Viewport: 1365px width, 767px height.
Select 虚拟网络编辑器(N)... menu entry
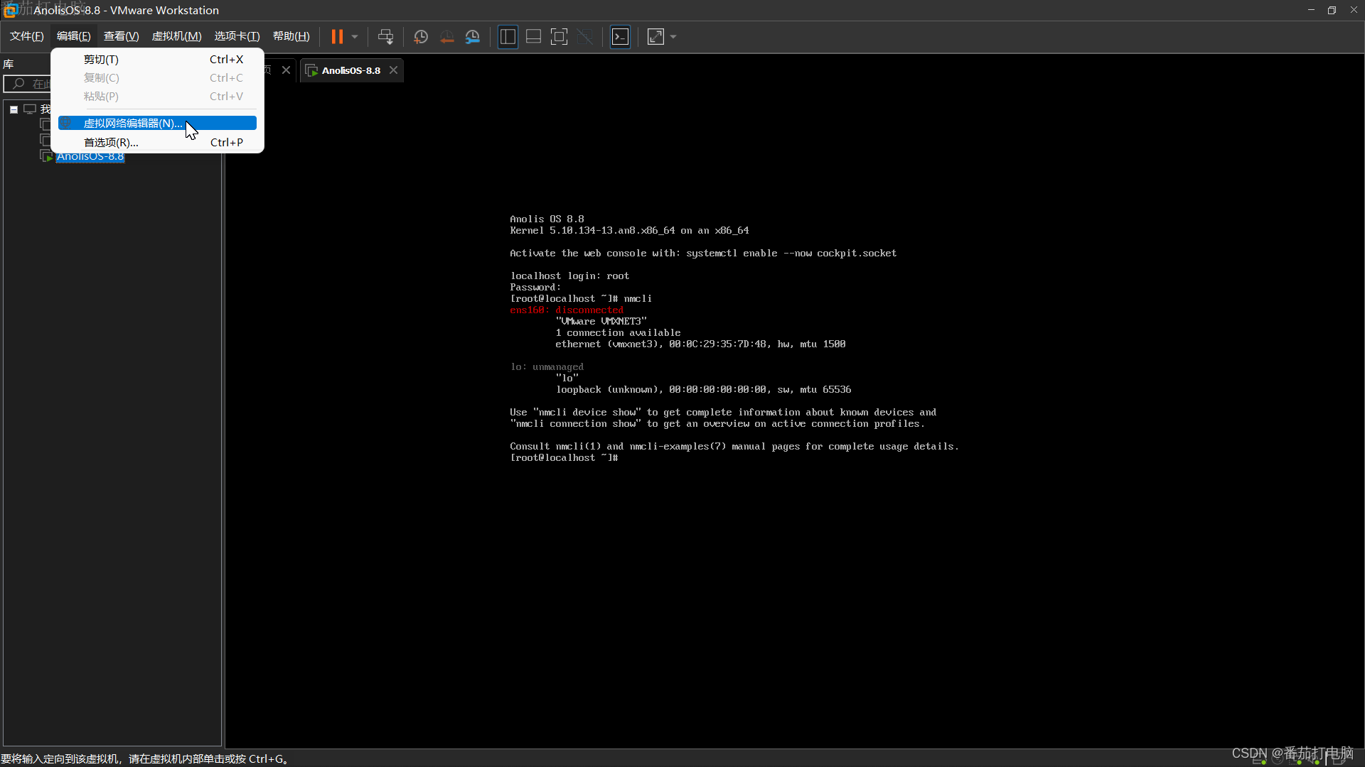click(x=157, y=124)
